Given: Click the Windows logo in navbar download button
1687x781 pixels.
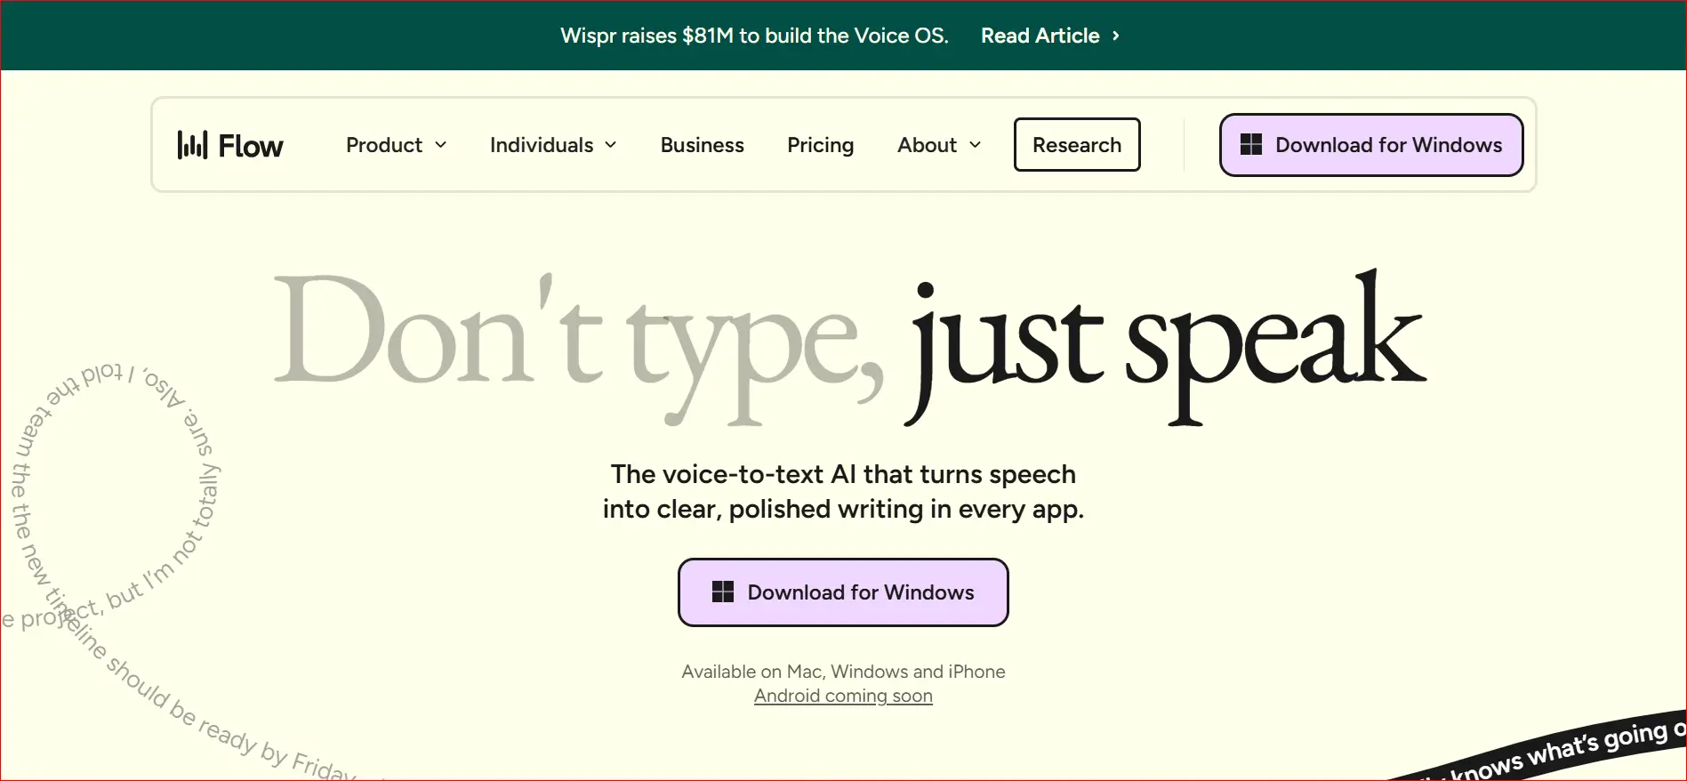Looking at the screenshot, I should tap(1251, 145).
